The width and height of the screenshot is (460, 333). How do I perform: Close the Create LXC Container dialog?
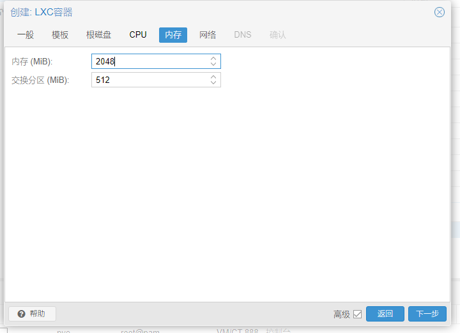coord(439,12)
